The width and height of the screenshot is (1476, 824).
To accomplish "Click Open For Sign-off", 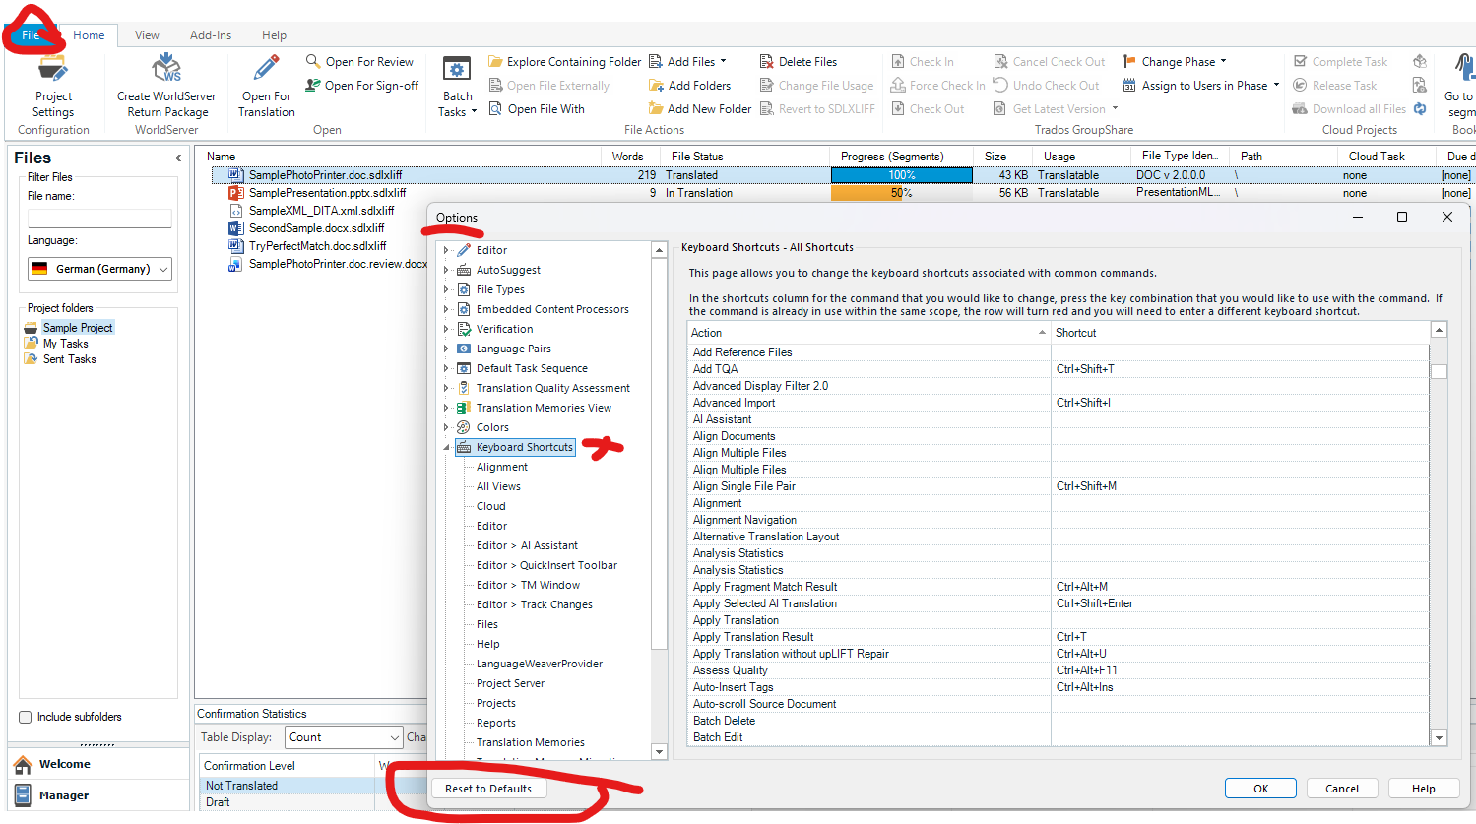I will pos(361,86).
